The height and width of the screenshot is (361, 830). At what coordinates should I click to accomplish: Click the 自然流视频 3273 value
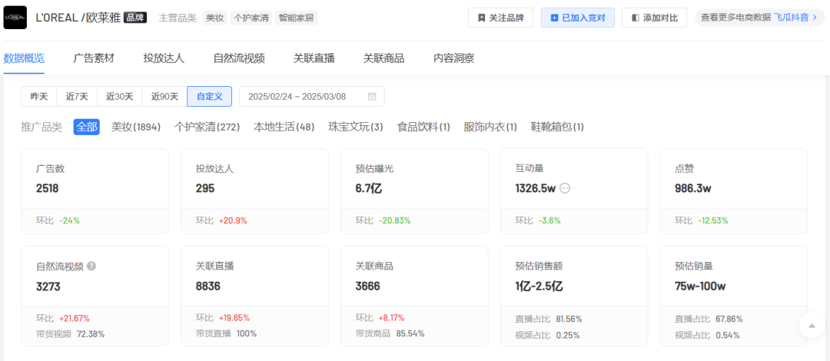[48, 286]
